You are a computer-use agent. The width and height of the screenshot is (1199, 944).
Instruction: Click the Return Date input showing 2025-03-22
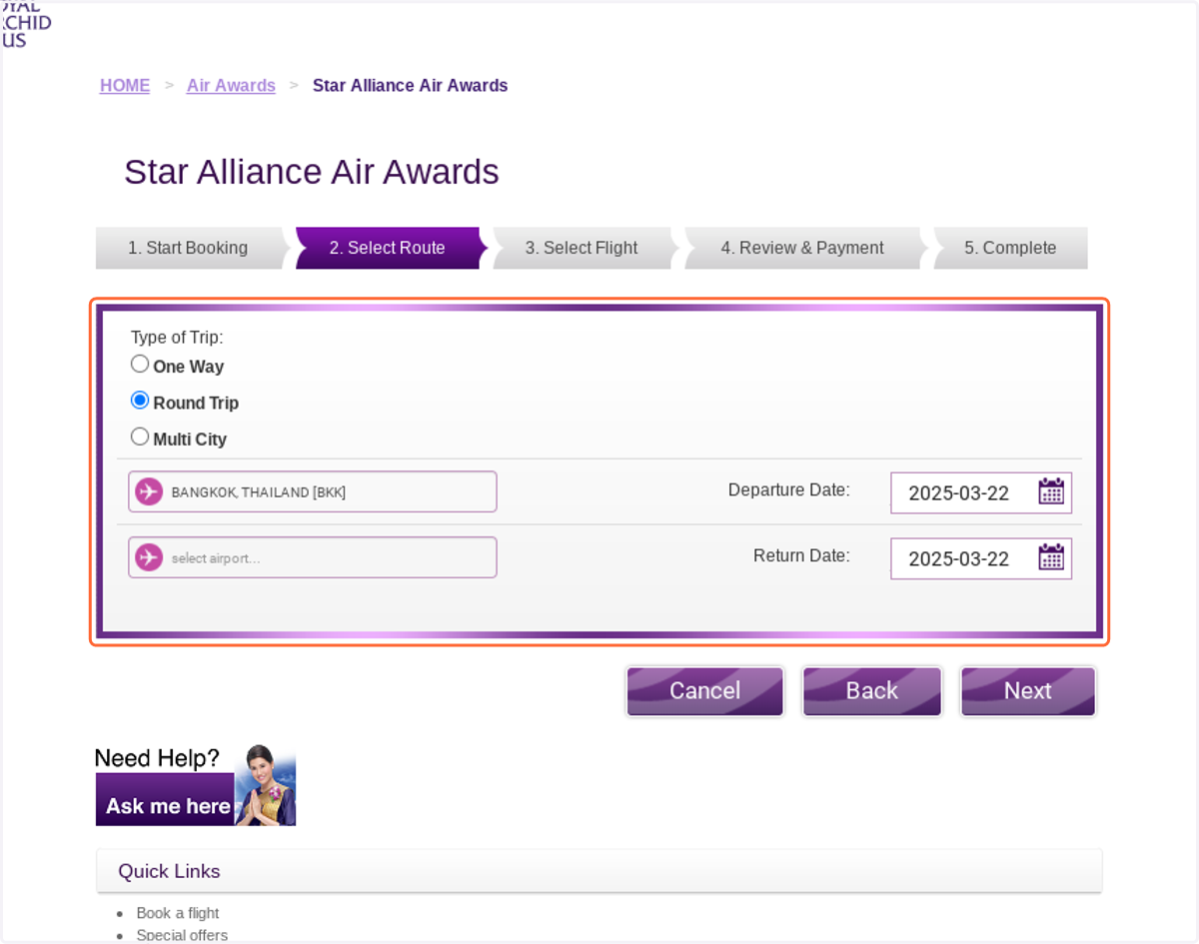pyautogui.click(x=981, y=558)
